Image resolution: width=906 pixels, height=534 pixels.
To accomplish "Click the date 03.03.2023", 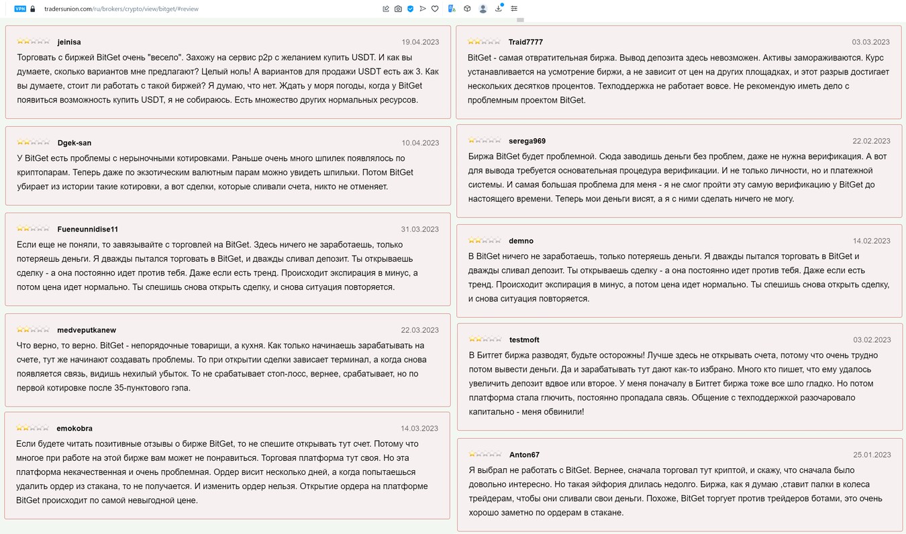I will click(x=871, y=42).
